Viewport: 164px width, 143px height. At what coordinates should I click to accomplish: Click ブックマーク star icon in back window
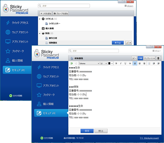click(8, 51)
